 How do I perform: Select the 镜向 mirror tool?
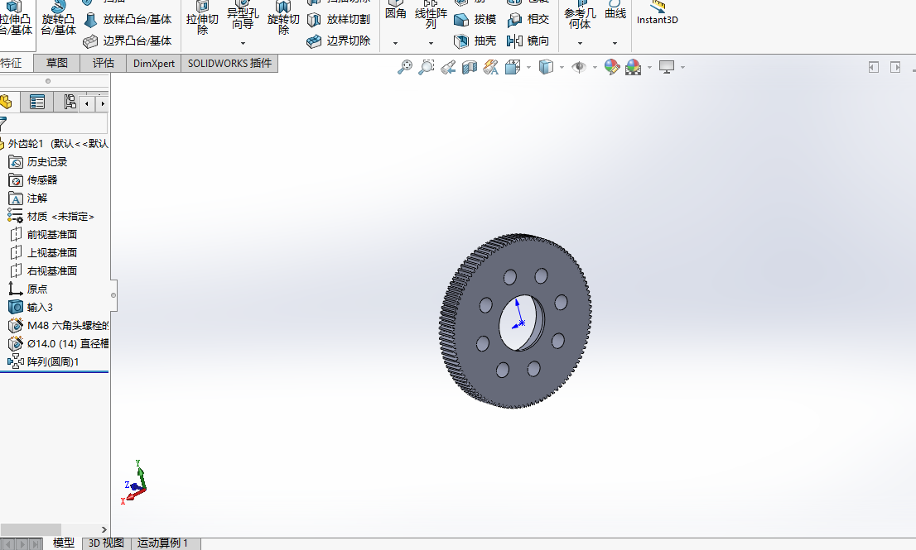(528, 41)
